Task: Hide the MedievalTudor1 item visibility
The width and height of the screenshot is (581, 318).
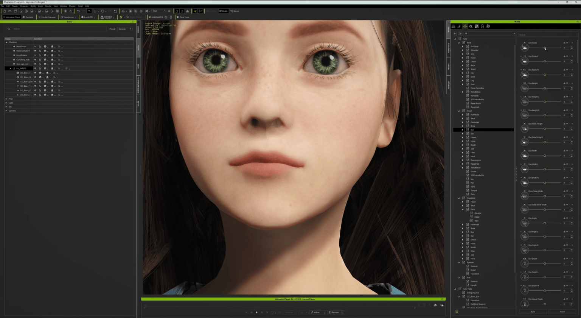Action: point(35,51)
